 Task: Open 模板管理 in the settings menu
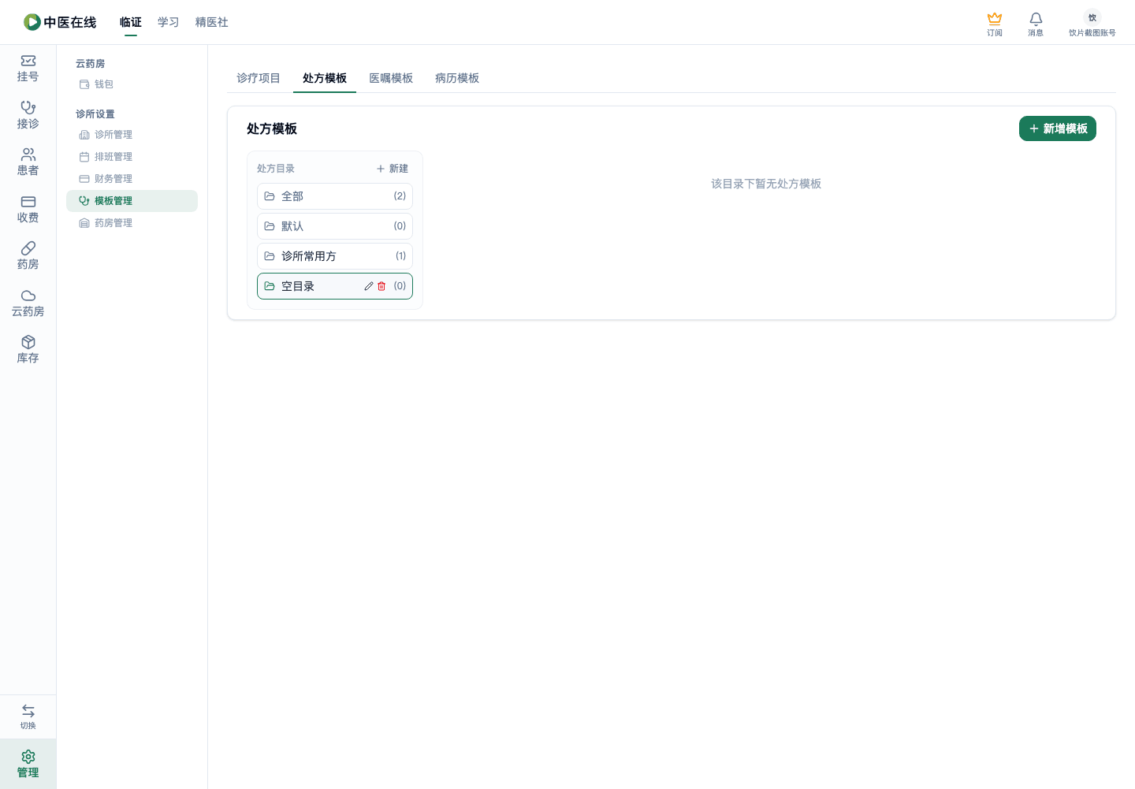pos(132,201)
